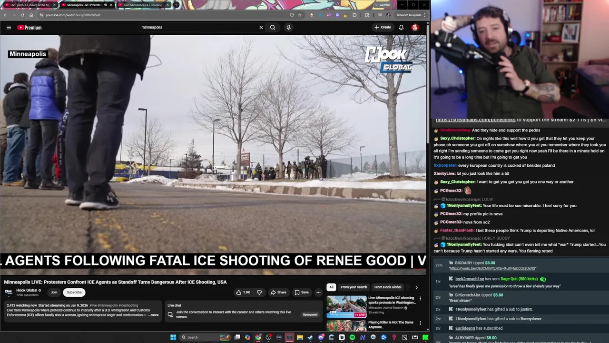
Task: Go back in the browser
Action: [x=5, y=15]
